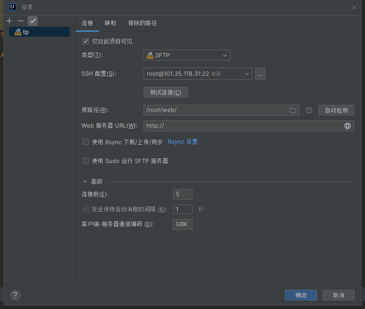Add a new deployment server

(x=9, y=21)
